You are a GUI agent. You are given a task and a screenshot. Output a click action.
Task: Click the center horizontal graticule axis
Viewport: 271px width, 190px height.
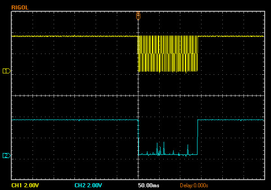(68, 95)
